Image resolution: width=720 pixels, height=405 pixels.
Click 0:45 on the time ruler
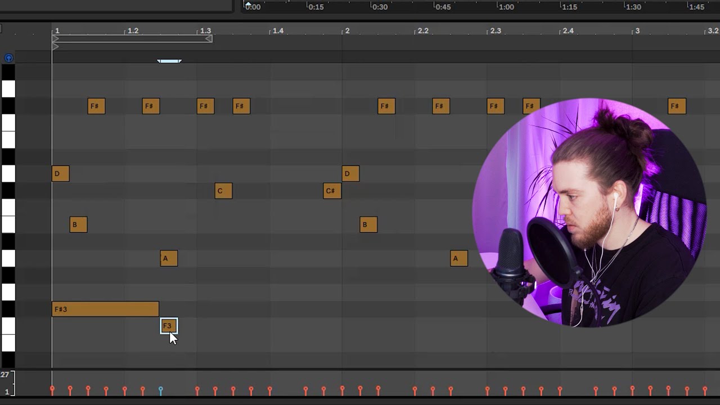tap(443, 7)
